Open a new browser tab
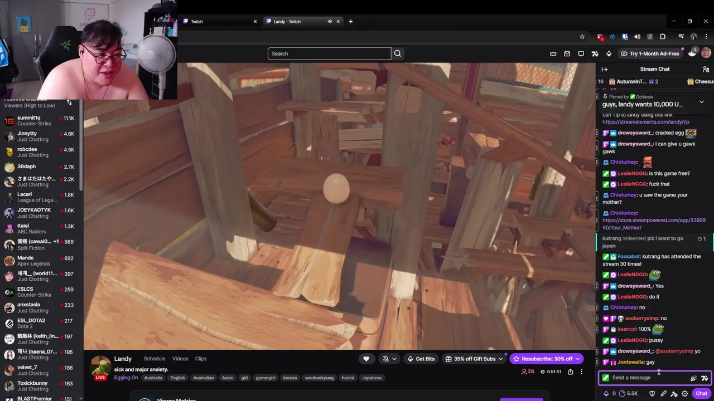The height and width of the screenshot is (401, 714). 351,22
